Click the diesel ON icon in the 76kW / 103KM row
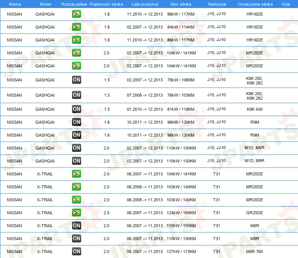 click(77, 95)
